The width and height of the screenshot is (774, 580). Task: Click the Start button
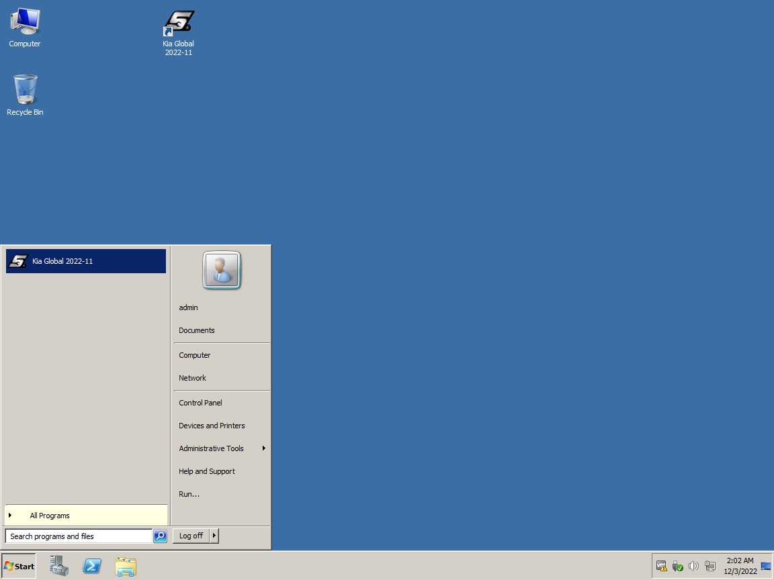pos(19,566)
